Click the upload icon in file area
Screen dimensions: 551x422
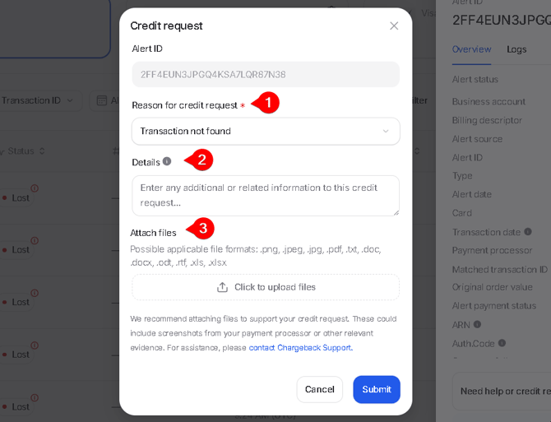pos(222,287)
